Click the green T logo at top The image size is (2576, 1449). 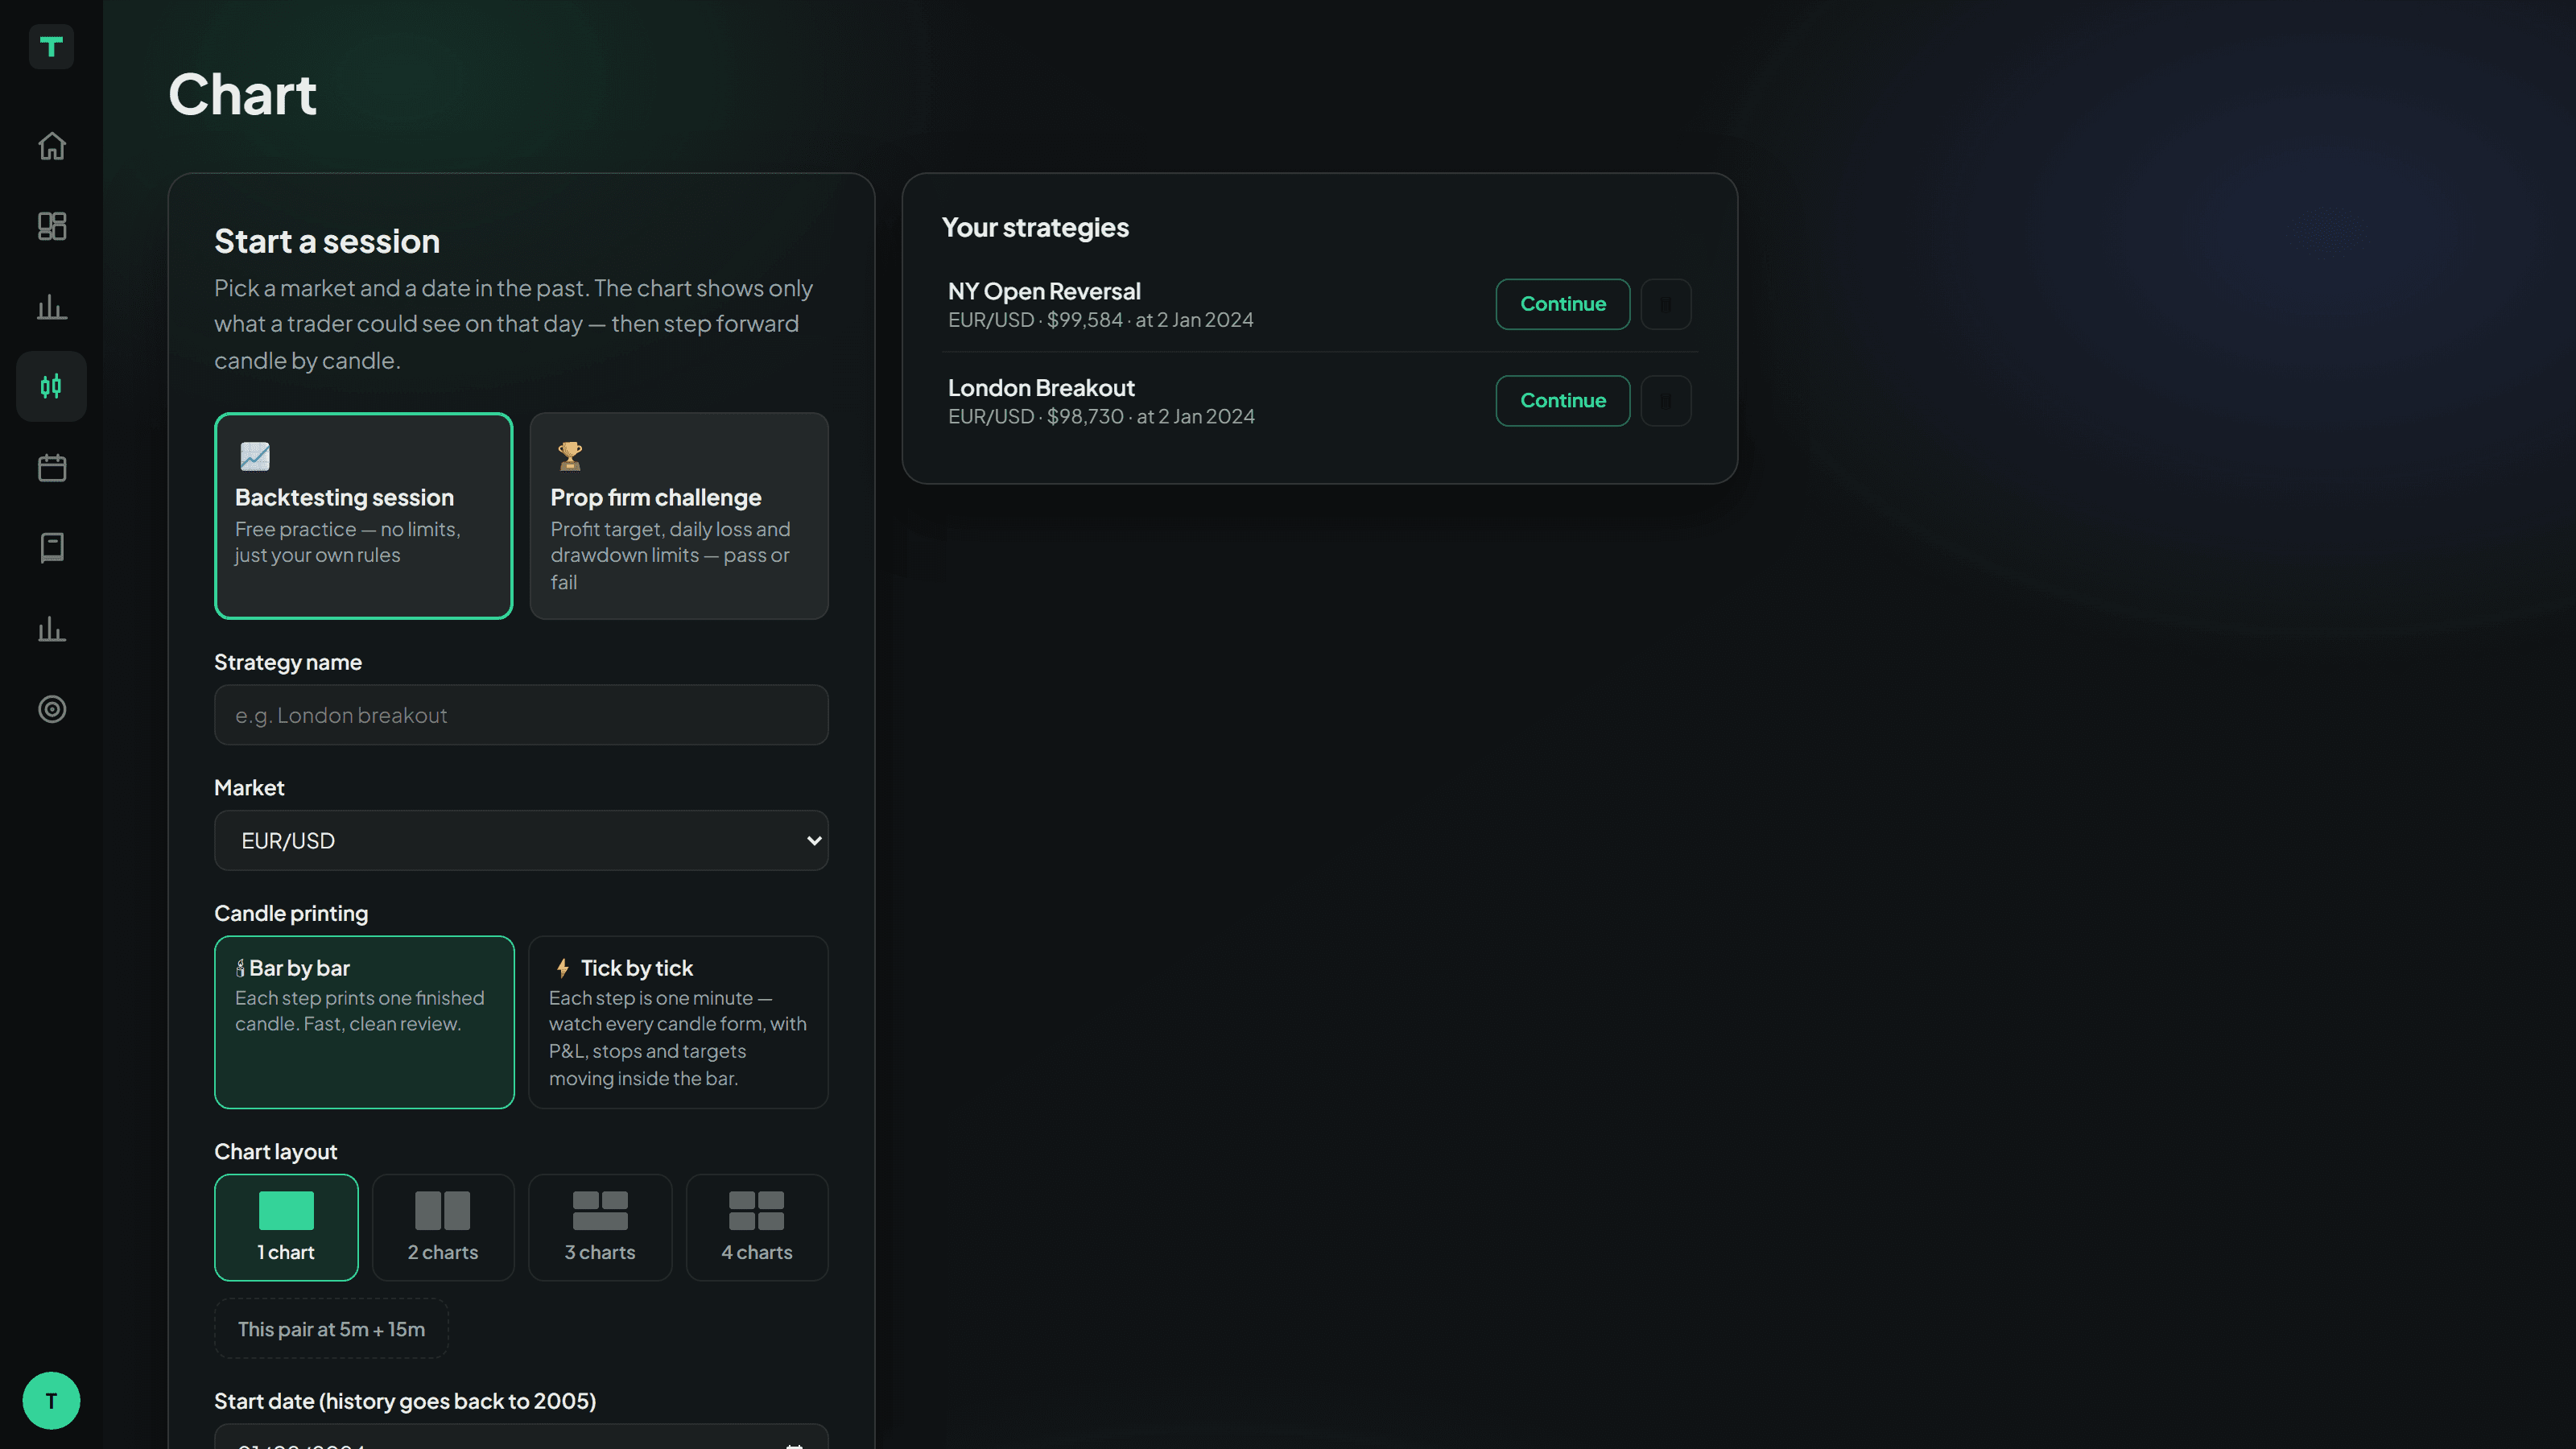pos(51,46)
